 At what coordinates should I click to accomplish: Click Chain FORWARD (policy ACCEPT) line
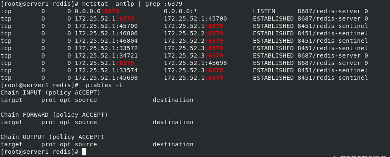click(x=54, y=115)
